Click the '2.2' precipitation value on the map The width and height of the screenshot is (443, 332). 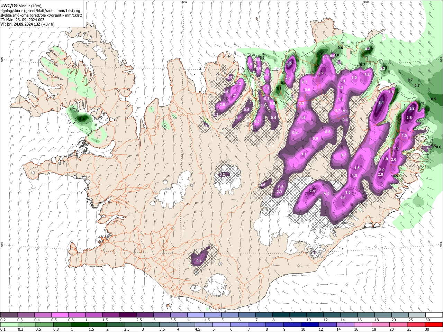tap(397, 148)
